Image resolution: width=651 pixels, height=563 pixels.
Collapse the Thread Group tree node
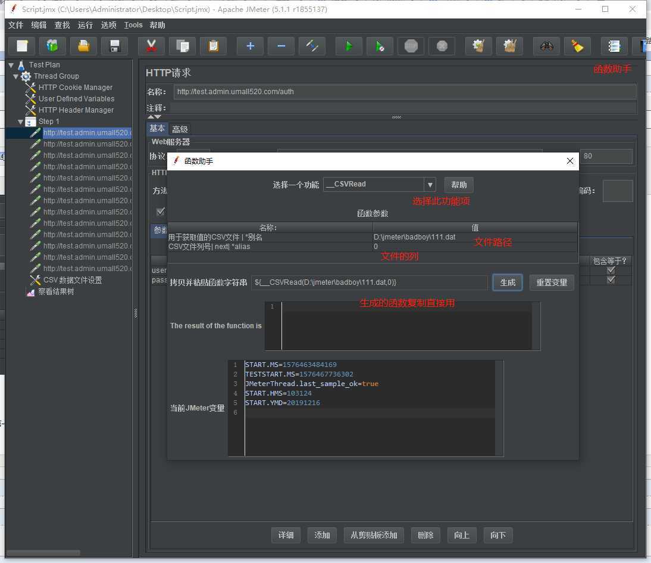[x=16, y=76]
